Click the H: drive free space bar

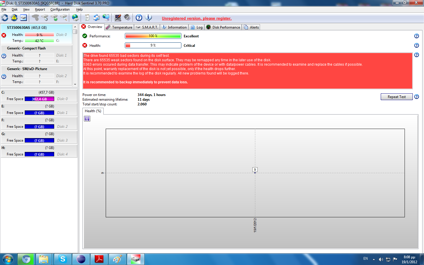(39, 154)
